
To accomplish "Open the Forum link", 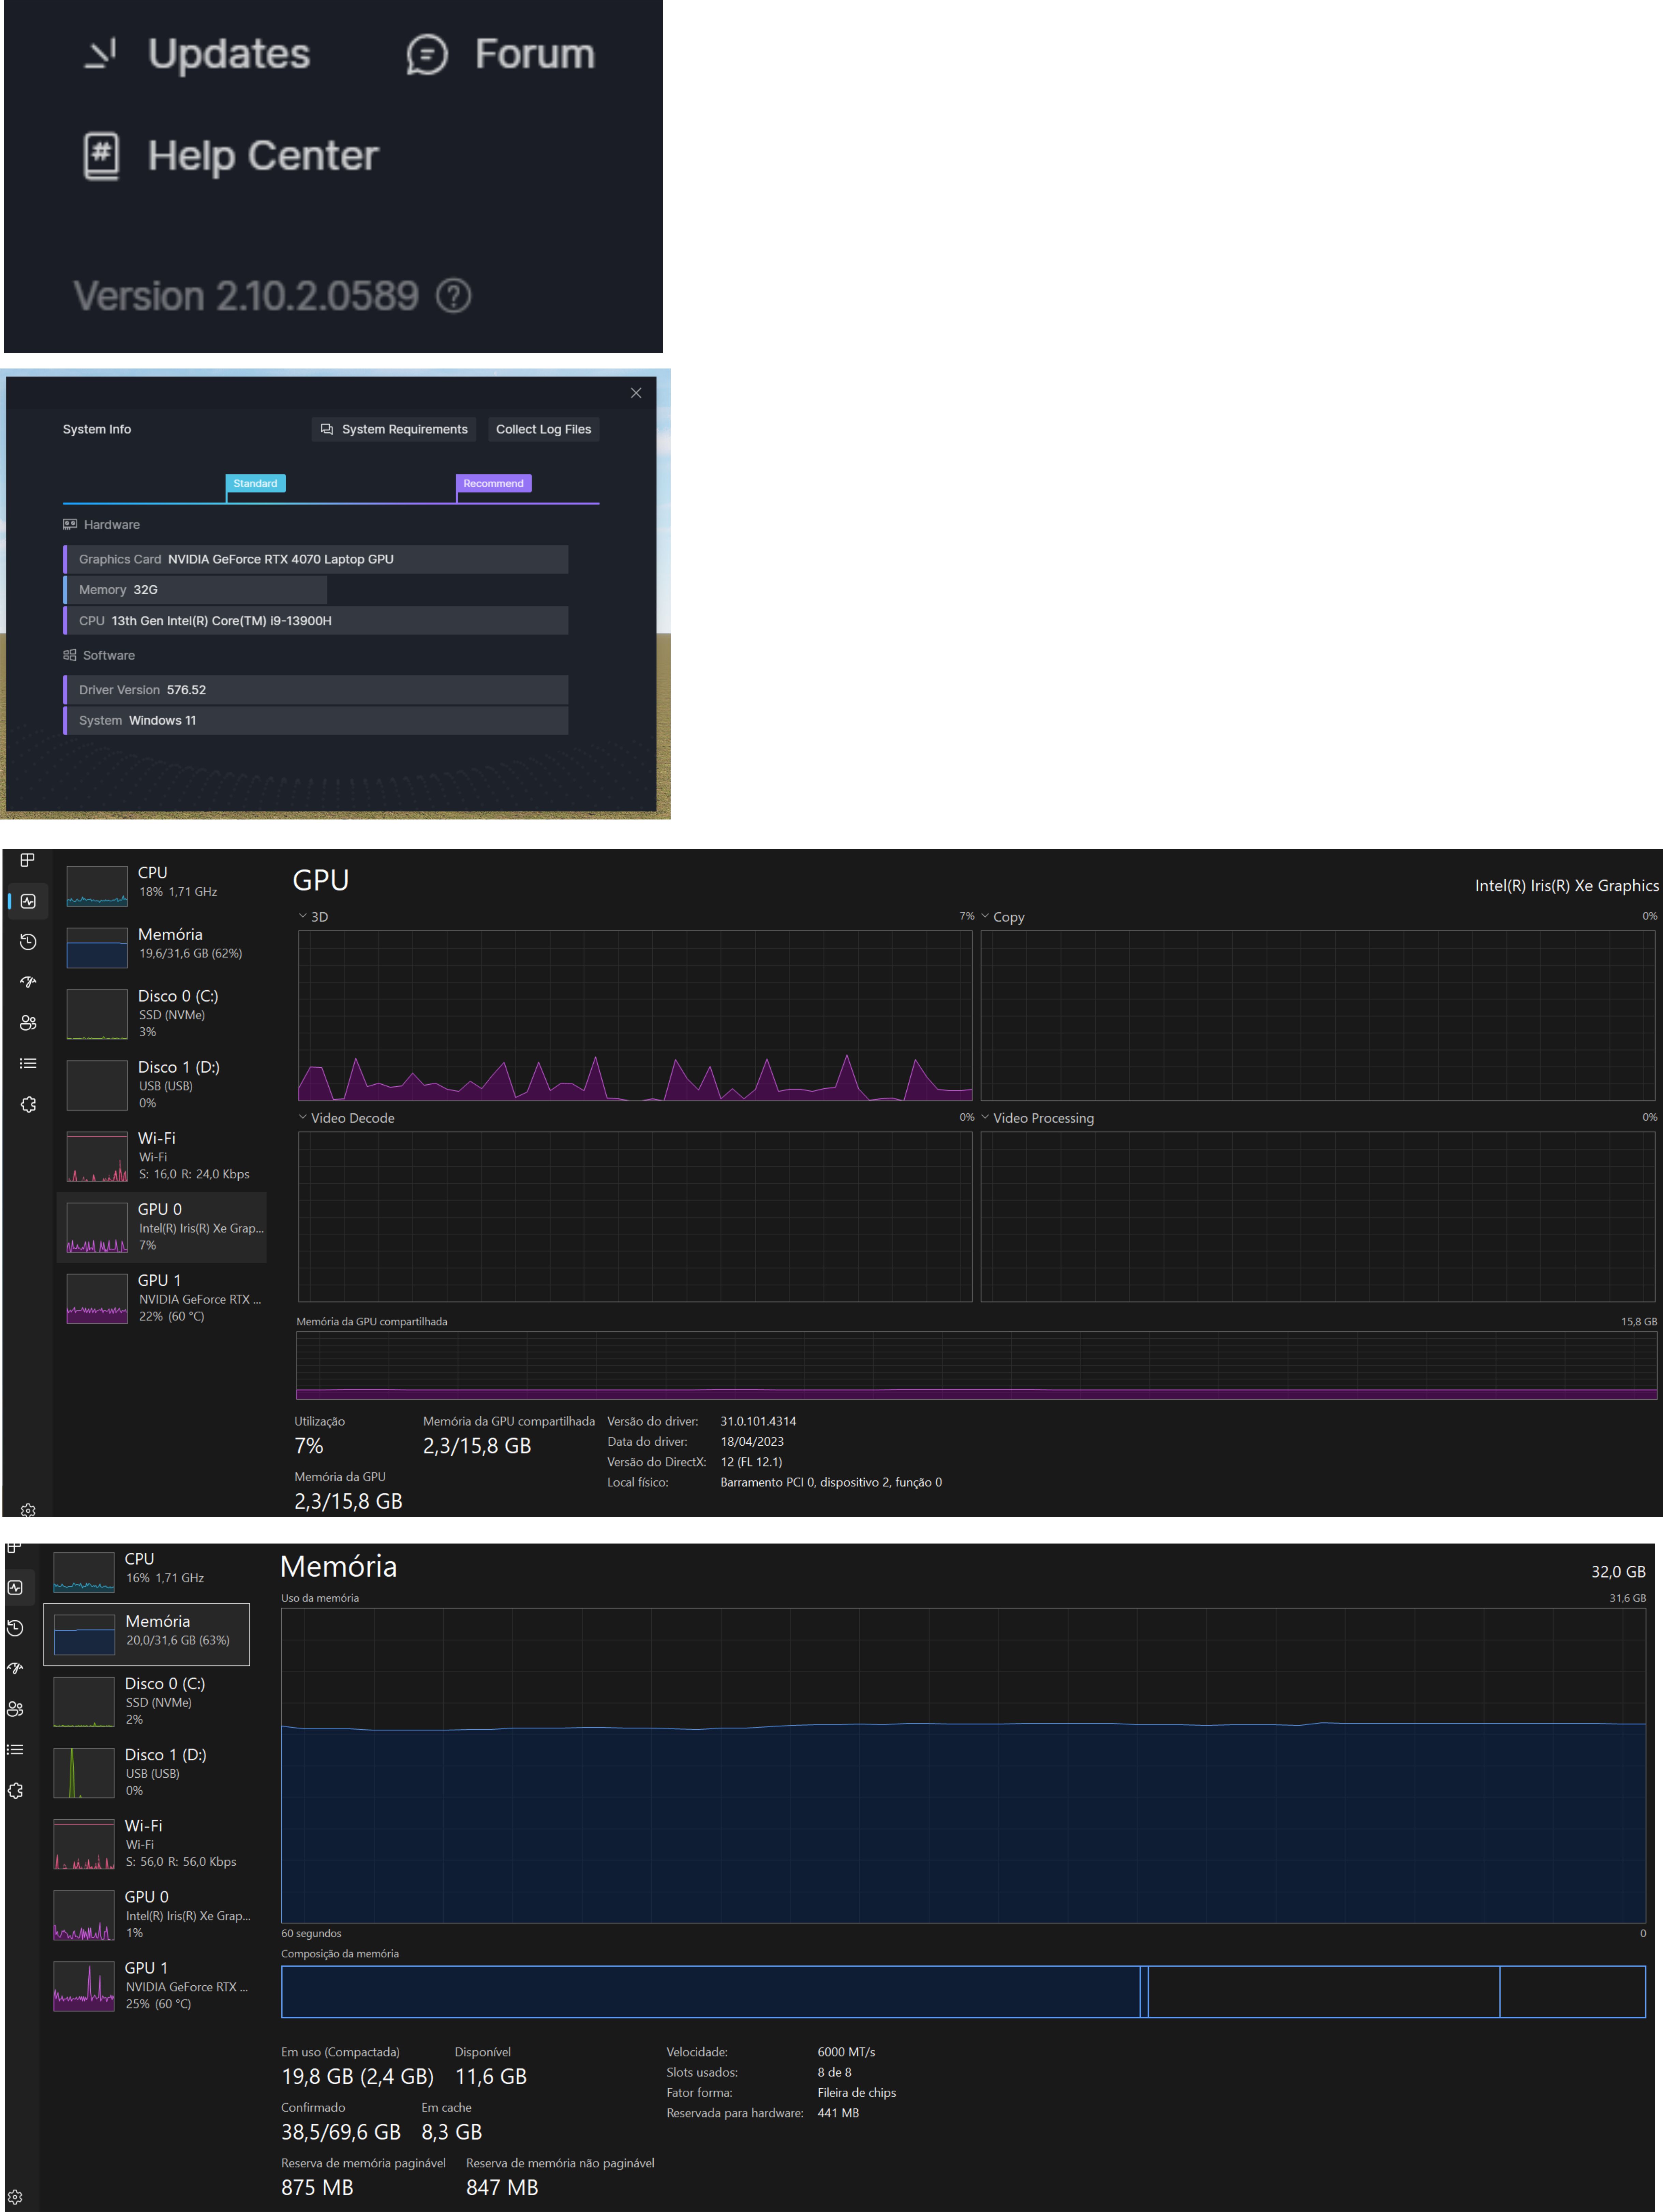I will tap(534, 54).
